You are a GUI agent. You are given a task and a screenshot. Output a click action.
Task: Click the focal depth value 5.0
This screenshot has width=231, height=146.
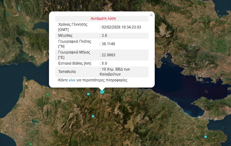(104, 63)
